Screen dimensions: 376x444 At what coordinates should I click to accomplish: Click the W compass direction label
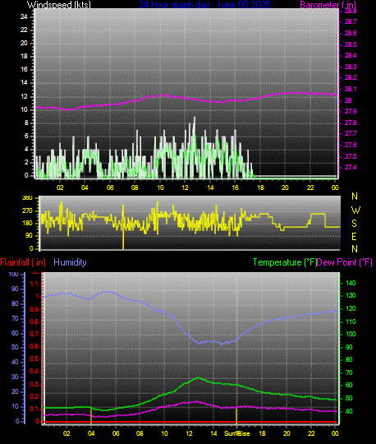355,210
